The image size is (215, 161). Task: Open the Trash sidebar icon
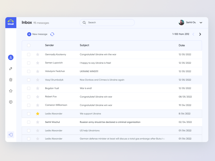pos(11,80)
